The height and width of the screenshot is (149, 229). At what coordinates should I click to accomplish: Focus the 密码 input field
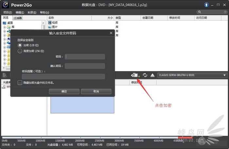click(85, 57)
